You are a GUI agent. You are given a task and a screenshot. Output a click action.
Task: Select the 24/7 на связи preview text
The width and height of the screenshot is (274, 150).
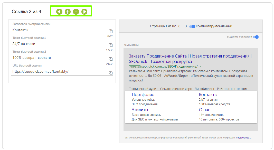(x=208, y=100)
